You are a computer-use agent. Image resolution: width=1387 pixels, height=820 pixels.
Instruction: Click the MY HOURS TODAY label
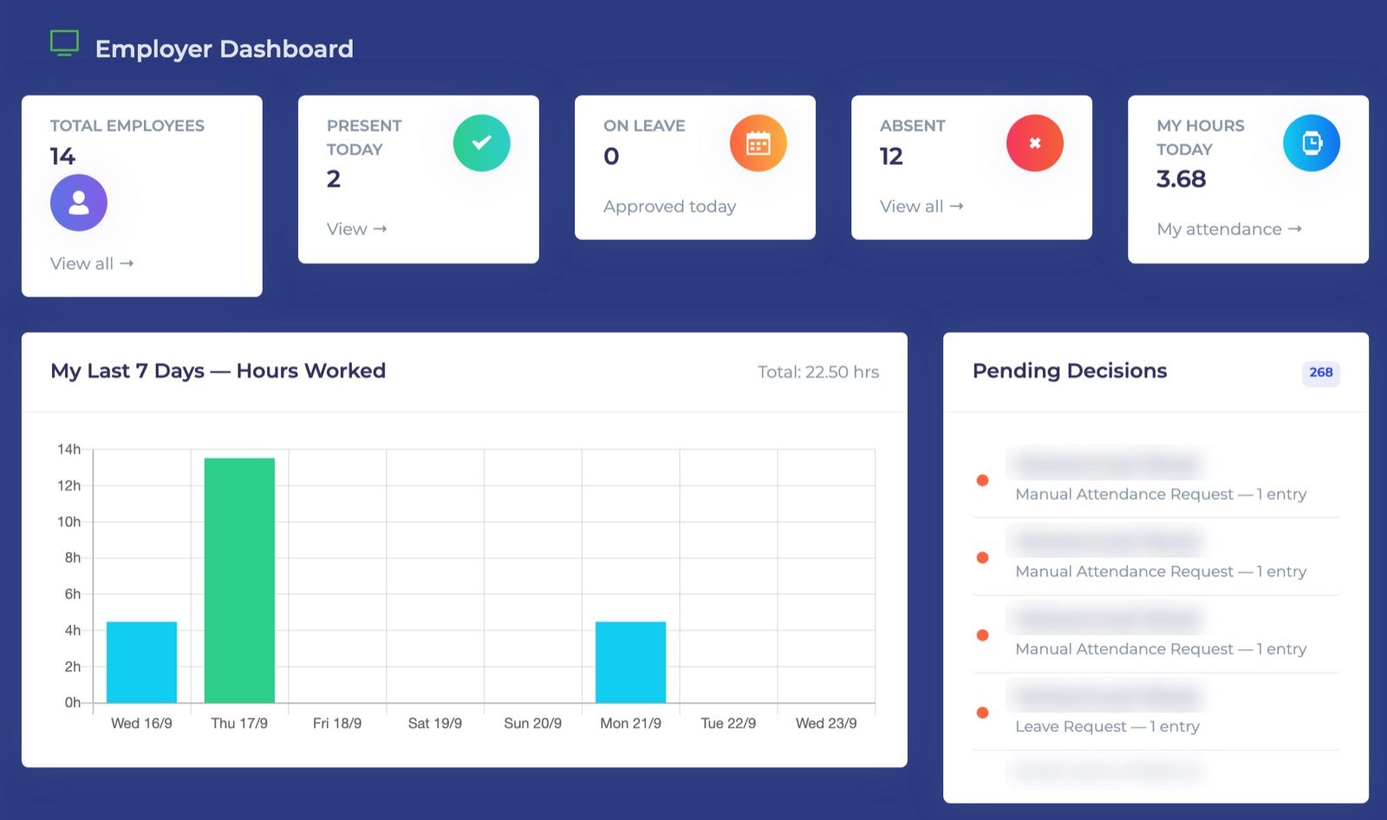(1201, 137)
